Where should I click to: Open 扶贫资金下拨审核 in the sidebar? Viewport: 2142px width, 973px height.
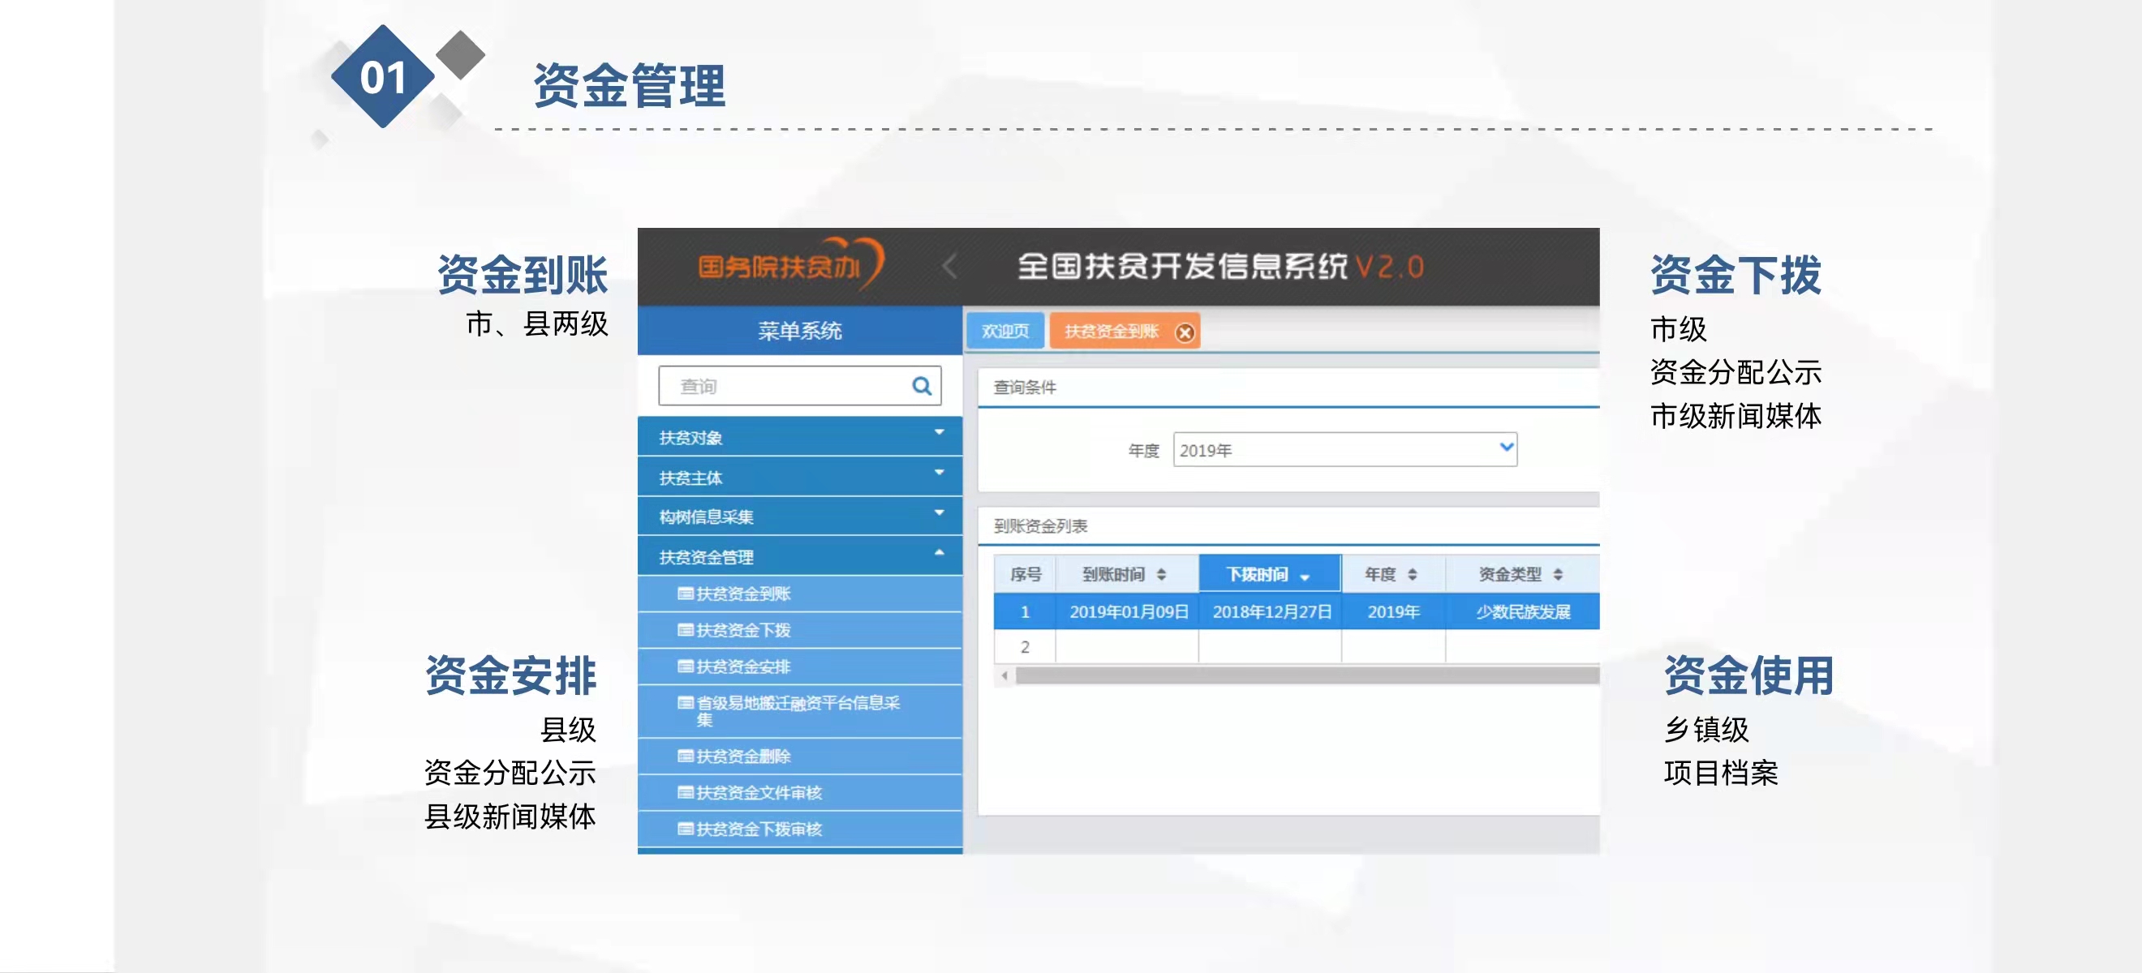799,829
